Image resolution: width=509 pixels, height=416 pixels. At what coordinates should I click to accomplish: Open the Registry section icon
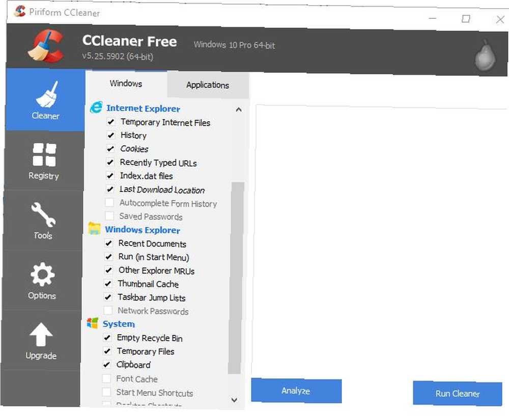(x=44, y=155)
